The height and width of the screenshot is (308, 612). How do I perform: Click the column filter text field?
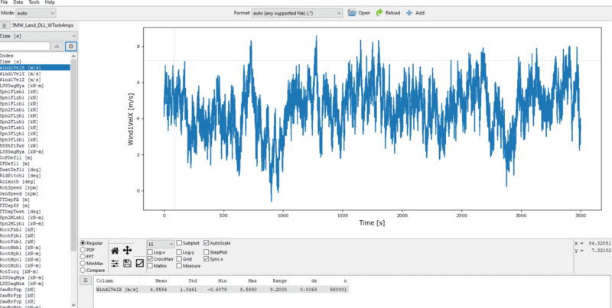[x=24, y=46]
